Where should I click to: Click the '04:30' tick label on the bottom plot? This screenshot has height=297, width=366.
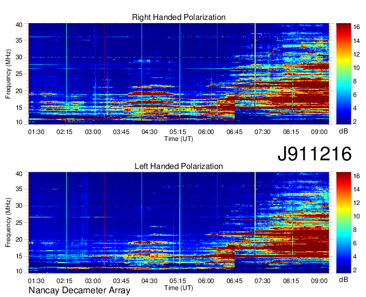tap(150, 281)
